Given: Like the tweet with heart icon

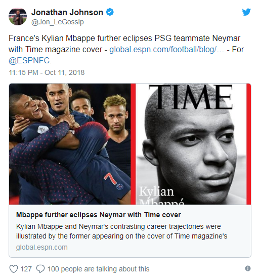Looking at the screenshot, I should [x=14, y=269].
